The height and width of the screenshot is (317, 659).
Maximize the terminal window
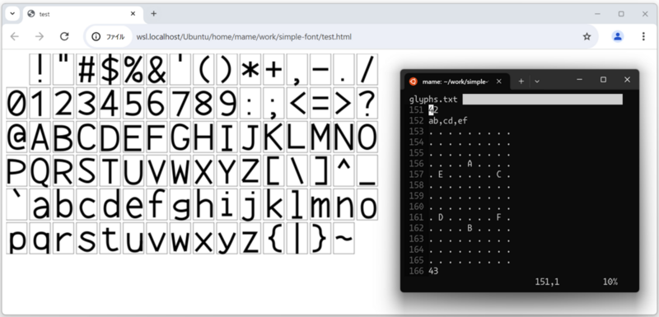click(x=603, y=80)
